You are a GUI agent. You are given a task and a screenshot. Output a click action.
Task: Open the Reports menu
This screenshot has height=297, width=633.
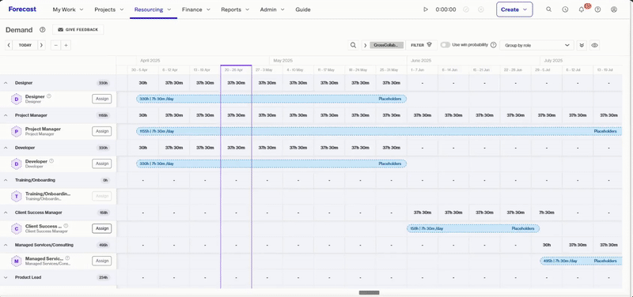pyautogui.click(x=236, y=9)
